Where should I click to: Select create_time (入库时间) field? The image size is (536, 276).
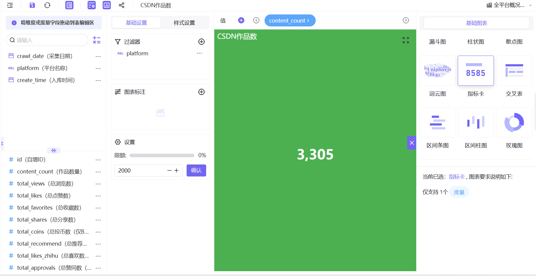coord(46,80)
